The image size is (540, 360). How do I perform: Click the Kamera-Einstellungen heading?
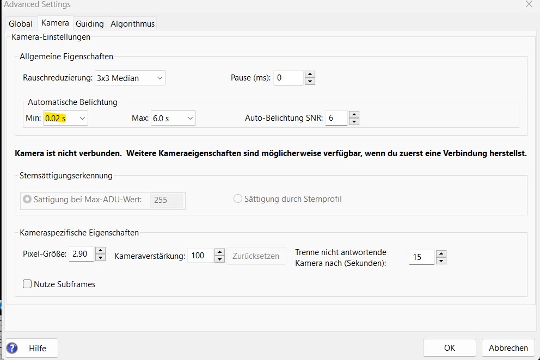(x=51, y=37)
